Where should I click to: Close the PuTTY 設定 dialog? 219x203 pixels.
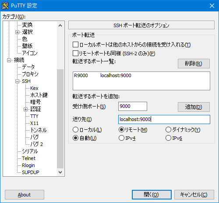pyautogui.click(x=212, y=6)
